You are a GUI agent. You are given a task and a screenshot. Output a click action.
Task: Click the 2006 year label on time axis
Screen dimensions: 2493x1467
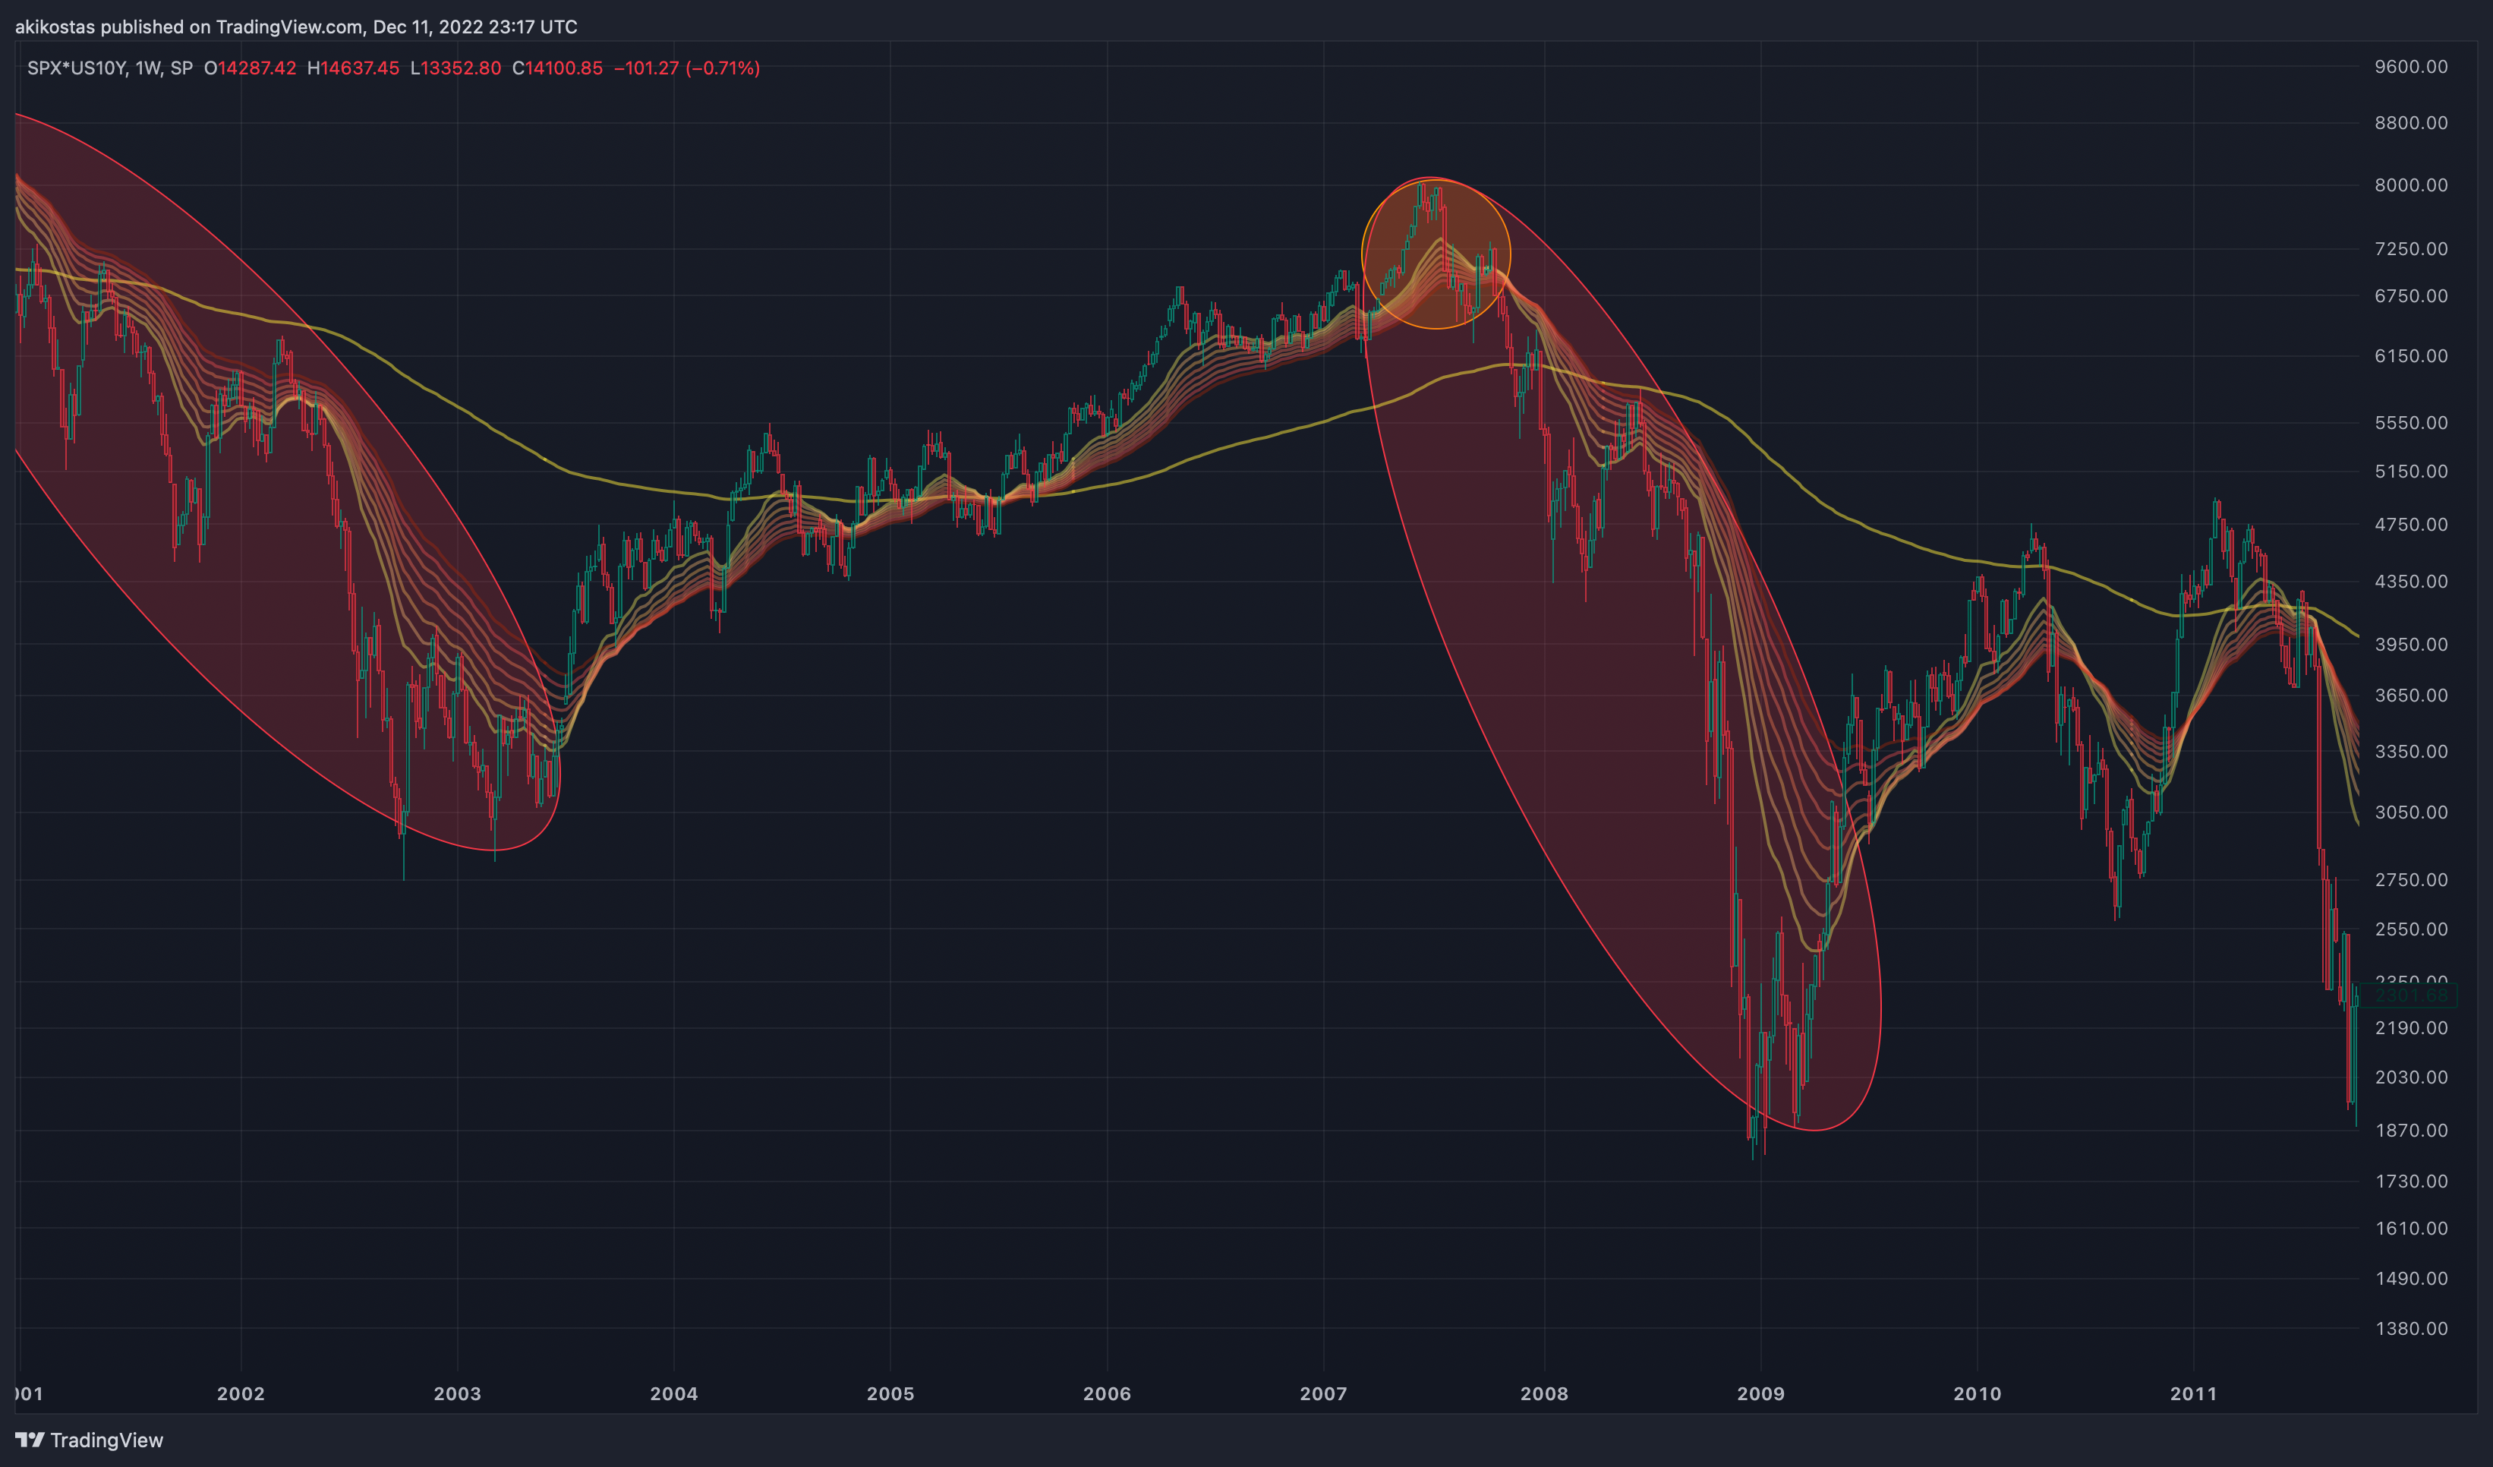tap(1107, 1394)
